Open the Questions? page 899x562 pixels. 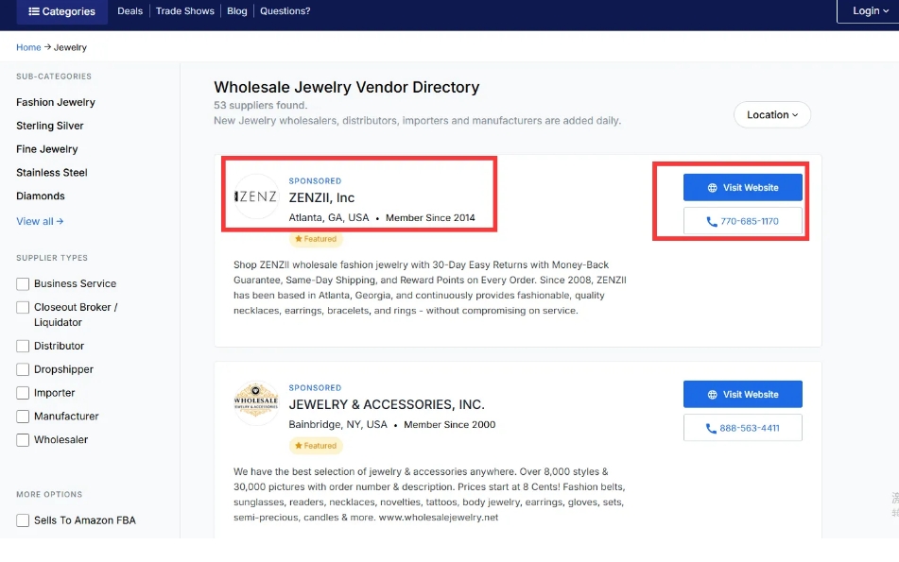point(285,11)
